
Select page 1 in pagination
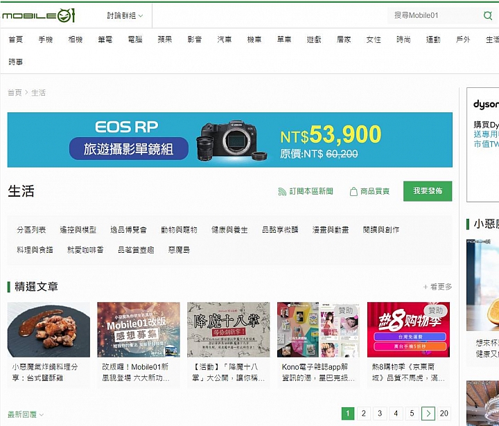[x=348, y=414]
